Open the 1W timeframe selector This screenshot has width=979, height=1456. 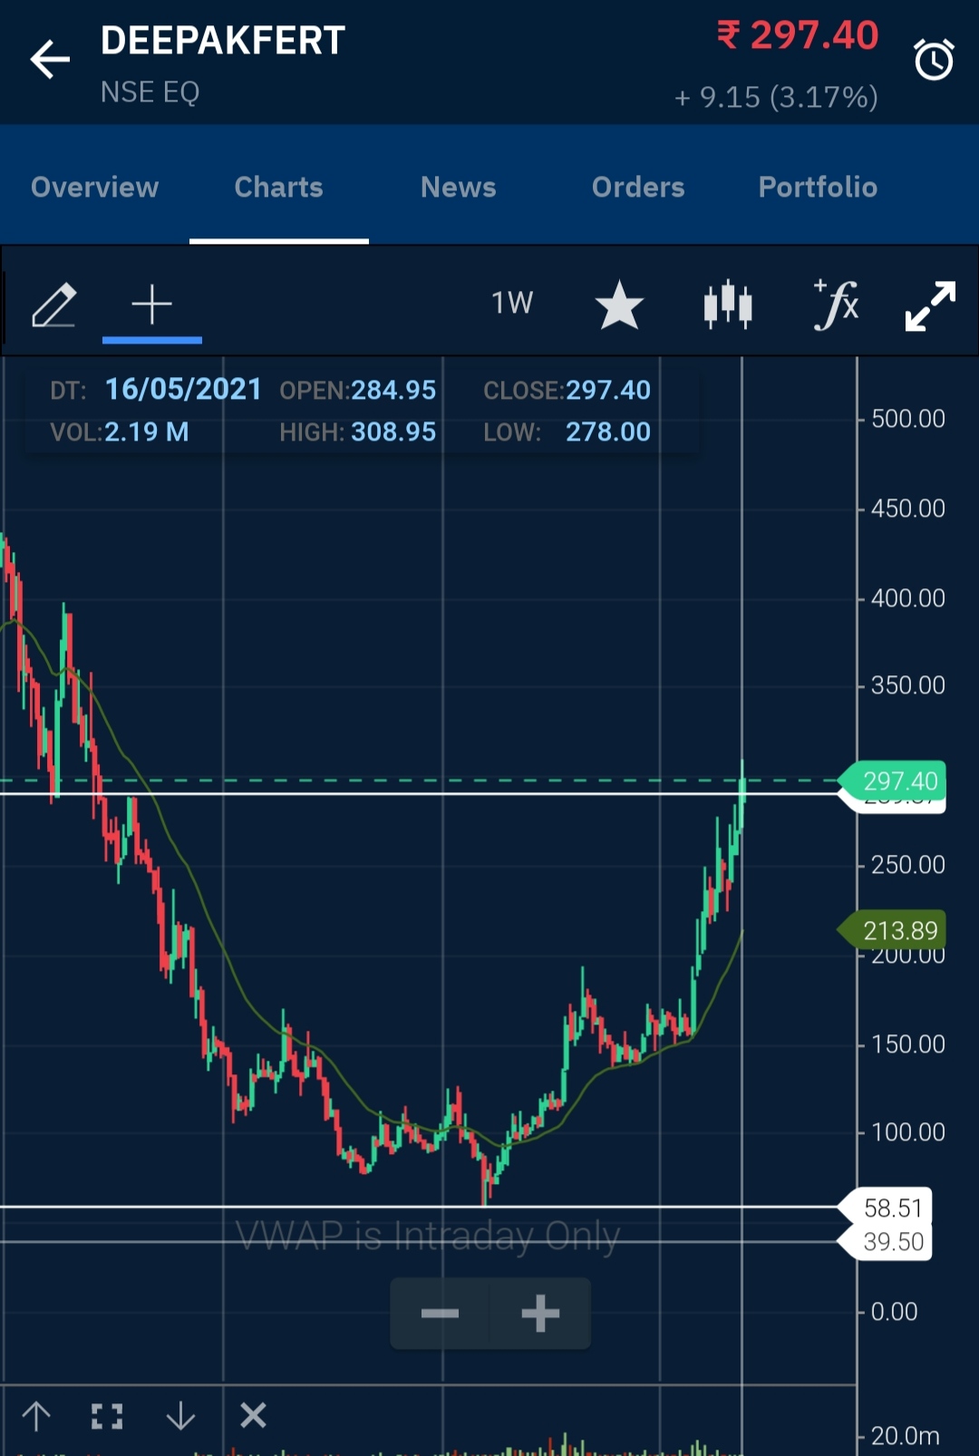click(x=512, y=303)
